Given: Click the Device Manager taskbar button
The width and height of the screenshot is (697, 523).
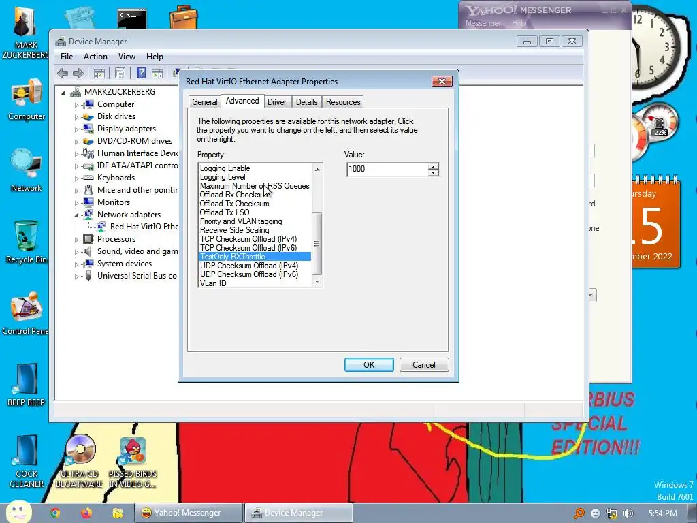Looking at the screenshot, I should pyautogui.click(x=299, y=513).
